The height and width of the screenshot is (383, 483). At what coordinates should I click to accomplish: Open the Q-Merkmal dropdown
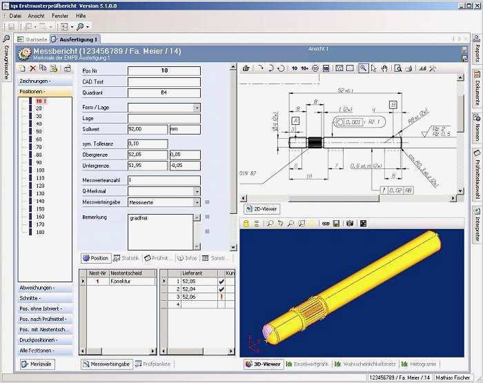click(x=197, y=191)
